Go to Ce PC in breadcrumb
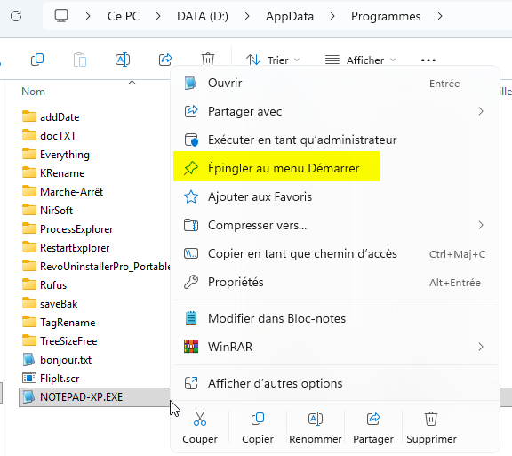The image size is (512, 456). click(x=124, y=16)
